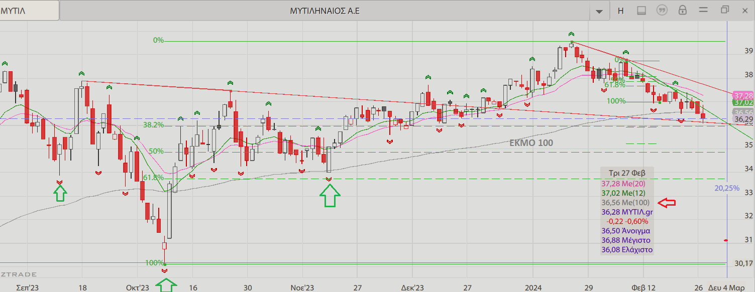Image resolution: width=755 pixels, height=292 pixels.
Task: Open the symbol list dropdown arrow
Action: [599, 11]
